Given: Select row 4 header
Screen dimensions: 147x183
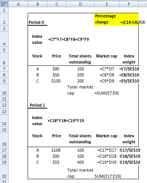Looking at the screenshot, I should pyautogui.click(x=4, y=39).
